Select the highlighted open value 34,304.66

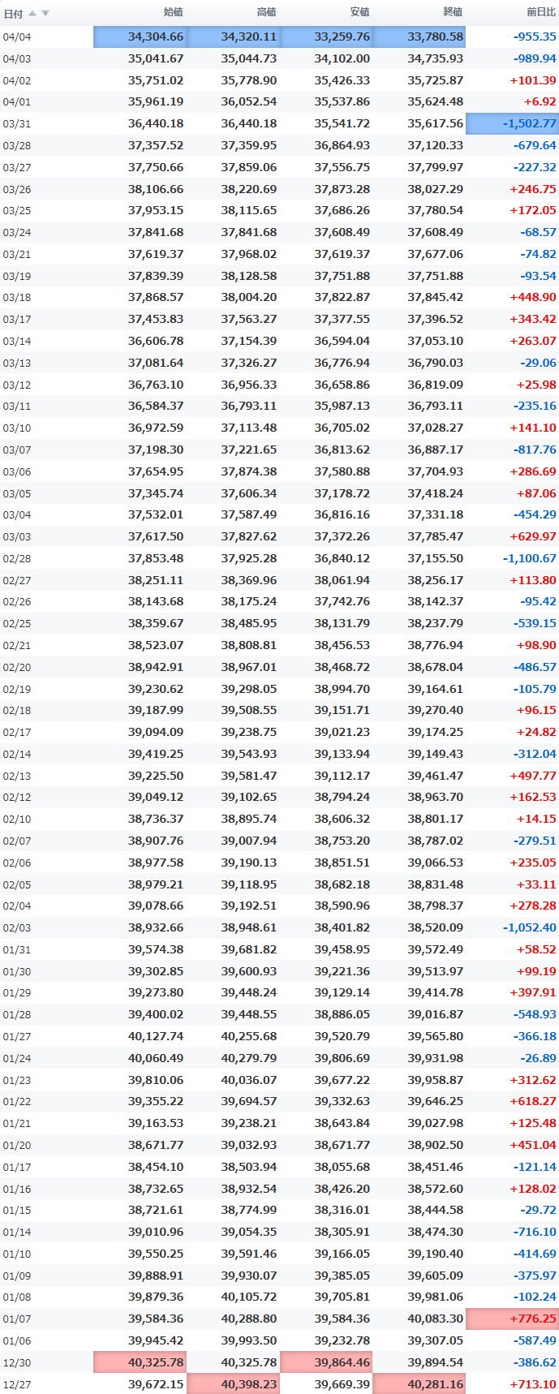click(140, 37)
